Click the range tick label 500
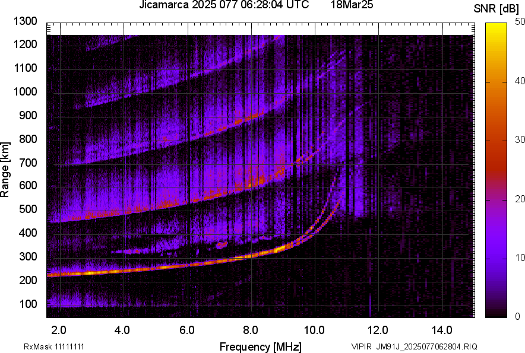Screen dimensions: 525x353 click(28, 209)
